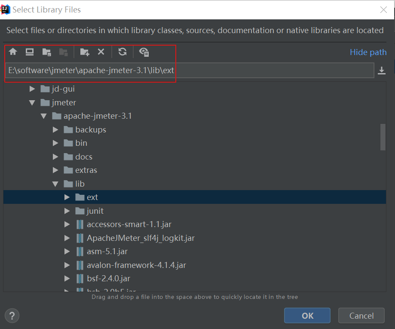Viewport: 395px width, 329px height.
Task: Expand the ext folder node
Action: coord(67,197)
